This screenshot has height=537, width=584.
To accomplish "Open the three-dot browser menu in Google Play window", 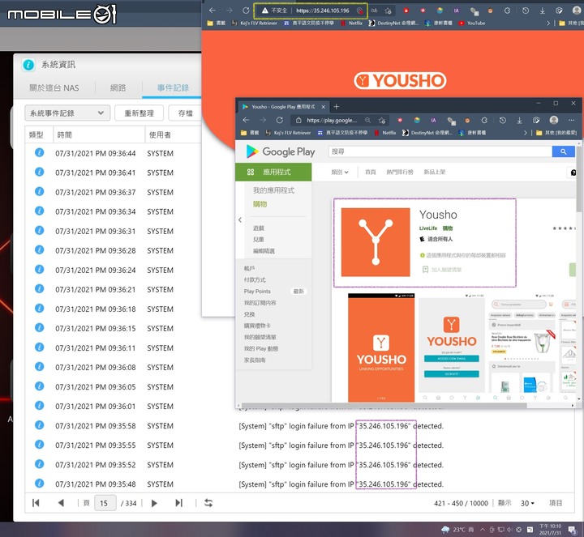I will click(571, 120).
